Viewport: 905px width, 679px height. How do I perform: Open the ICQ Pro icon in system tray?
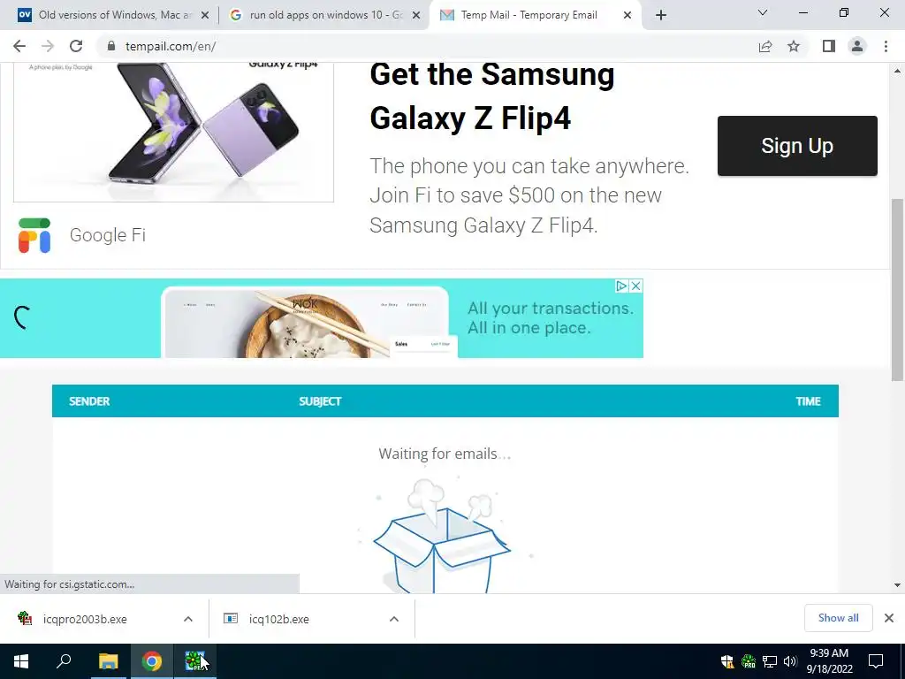pyautogui.click(x=749, y=661)
